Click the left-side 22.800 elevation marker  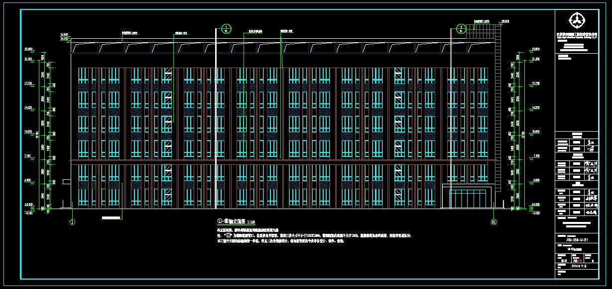(x=29, y=50)
